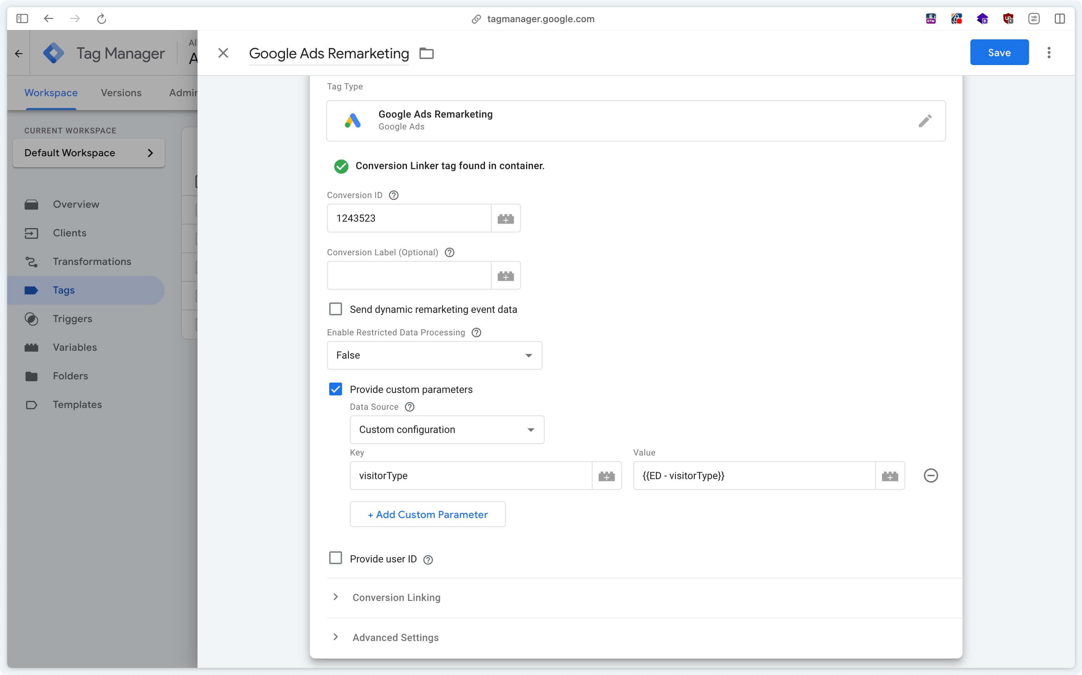Switch to the Versions tab
Viewport: 1082px width, 675px height.
(121, 93)
